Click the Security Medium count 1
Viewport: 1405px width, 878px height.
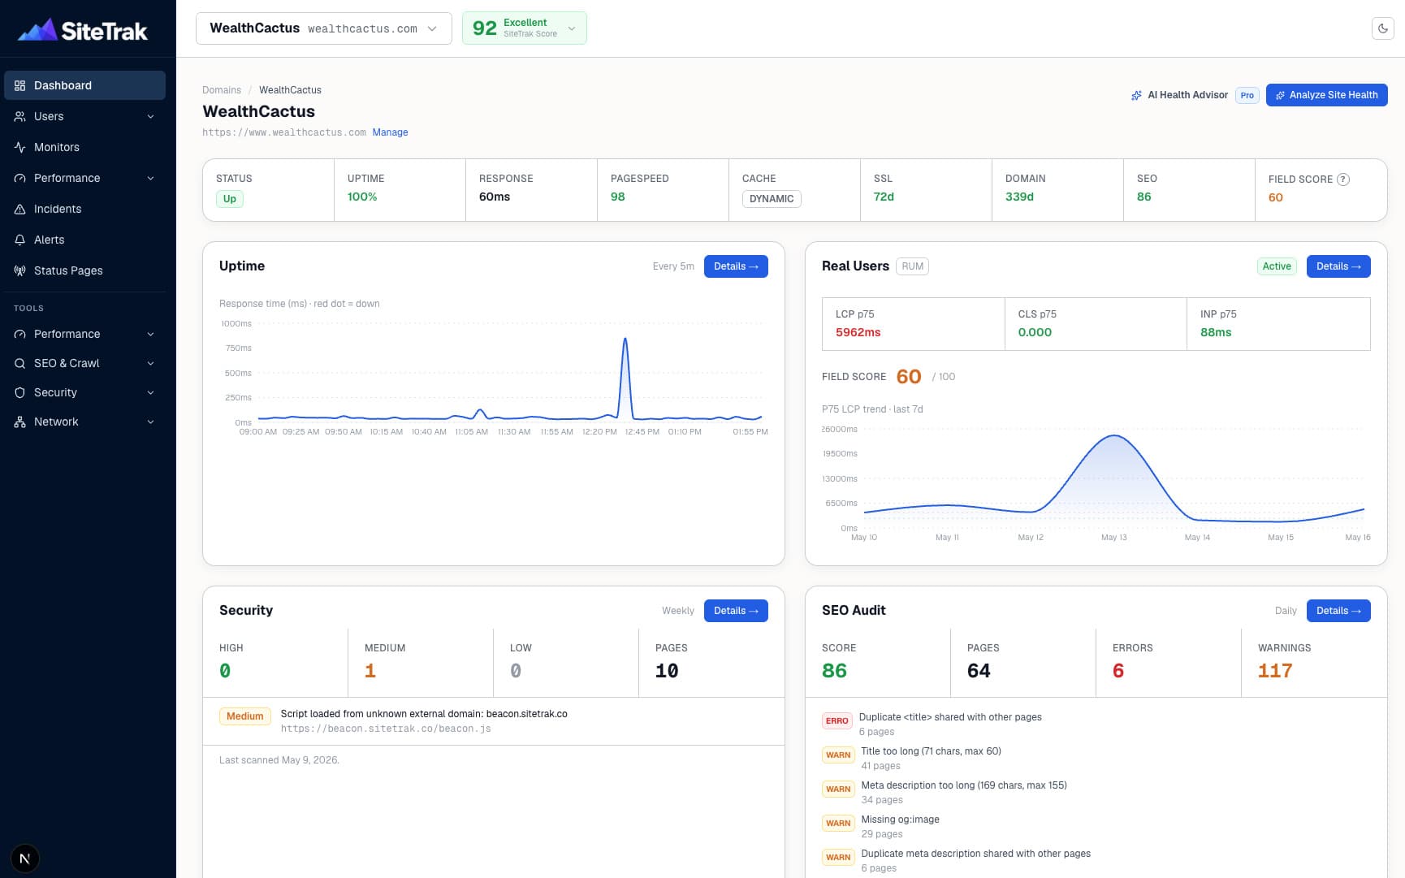pyautogui.click(x=370, y=671)
